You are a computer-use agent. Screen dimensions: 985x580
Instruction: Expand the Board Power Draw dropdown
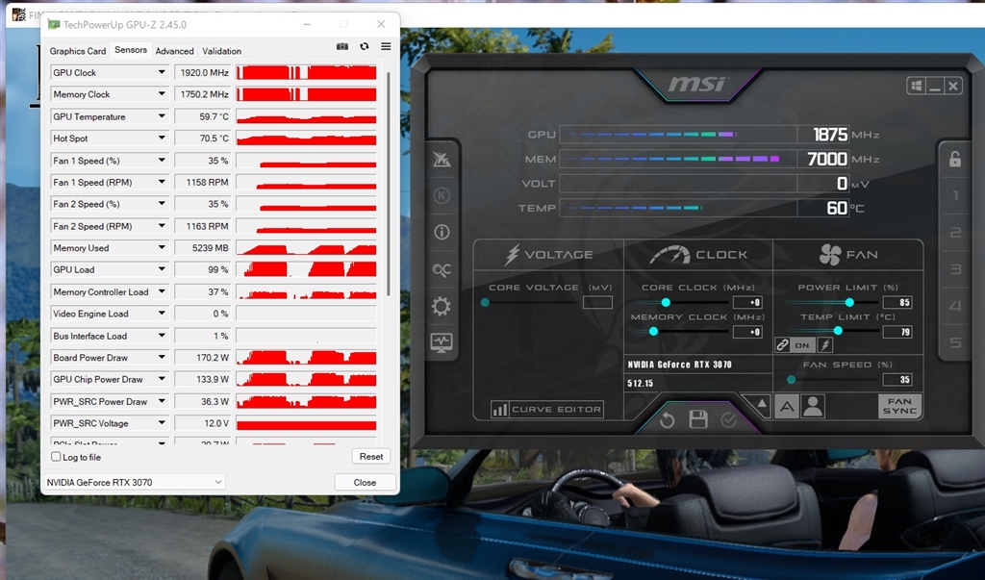(162, 358)
